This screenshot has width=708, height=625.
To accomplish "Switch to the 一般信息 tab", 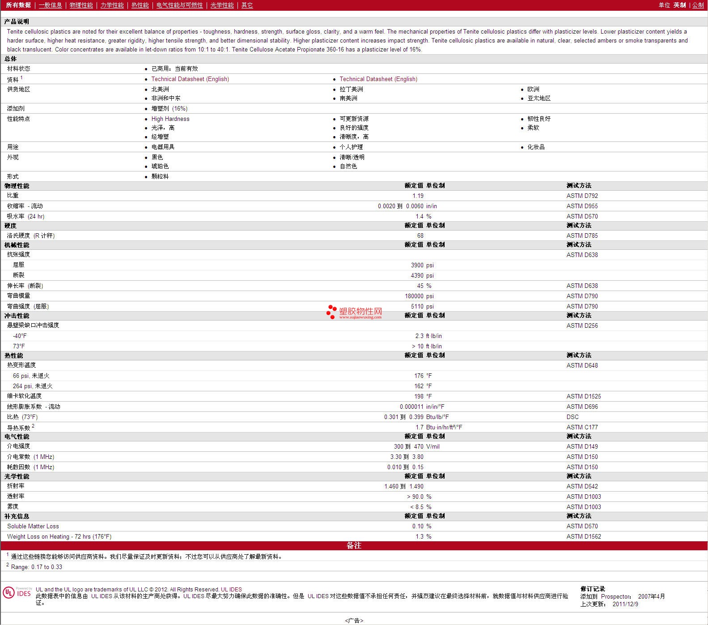I will pos(51,5).
